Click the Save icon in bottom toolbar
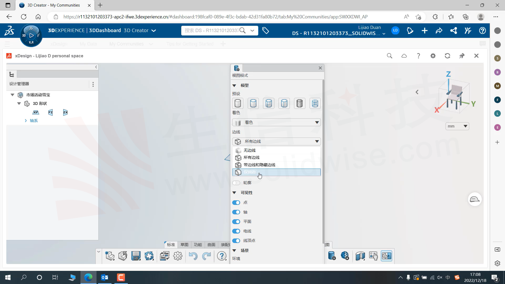Image resolution: width=505 pixels, height=284 pixels. click(136, 256)
